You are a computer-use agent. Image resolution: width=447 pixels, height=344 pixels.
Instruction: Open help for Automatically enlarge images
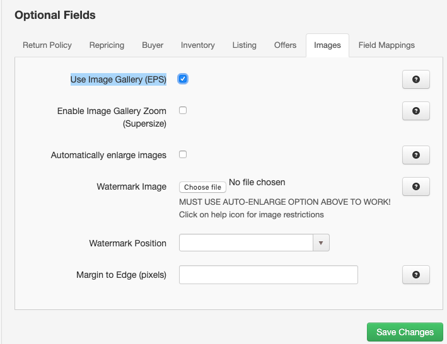pos(415,155)
